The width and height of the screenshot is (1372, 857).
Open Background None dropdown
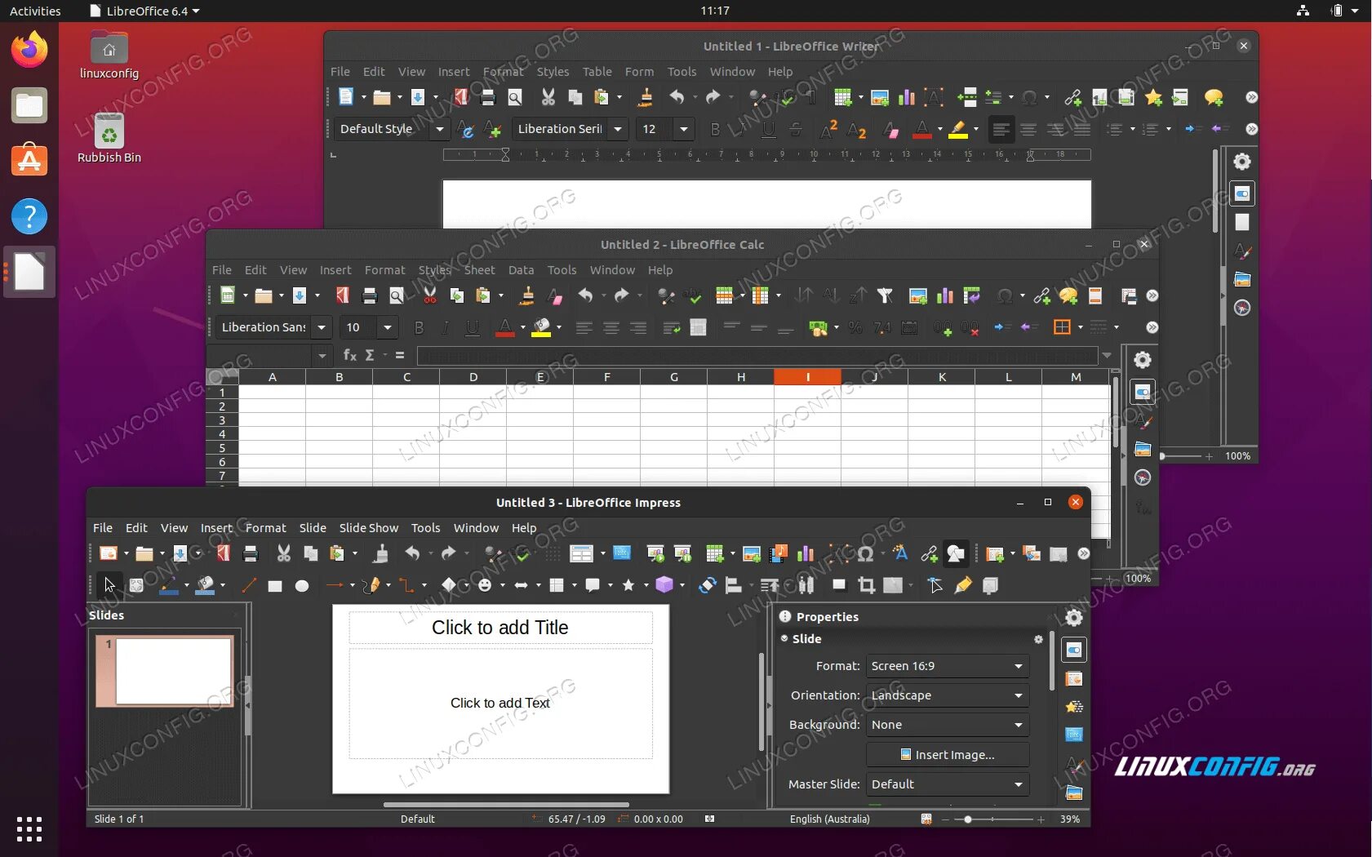click(947, 725)
